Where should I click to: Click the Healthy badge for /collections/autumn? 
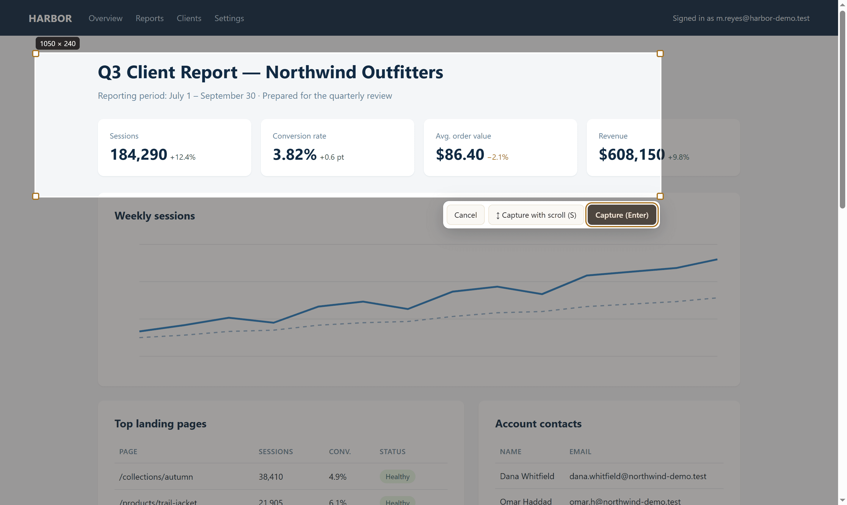397,476
